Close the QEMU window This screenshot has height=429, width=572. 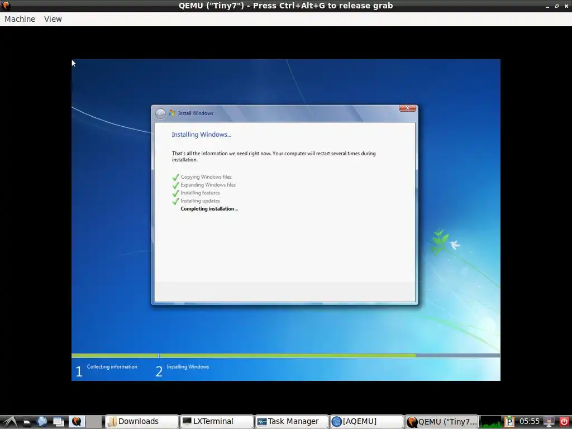click(x=566, y=6)
